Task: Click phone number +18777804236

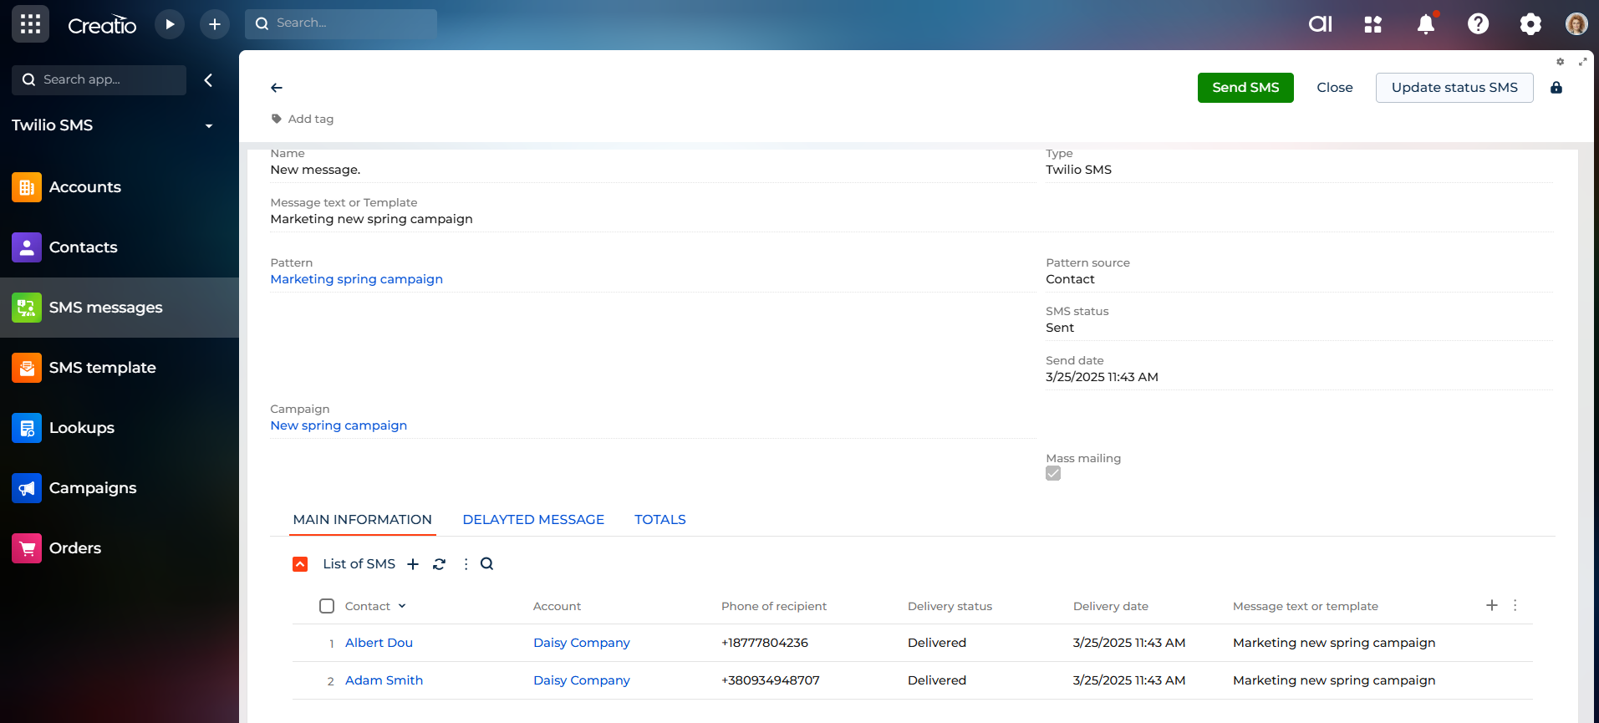Action: coord(765,643)
